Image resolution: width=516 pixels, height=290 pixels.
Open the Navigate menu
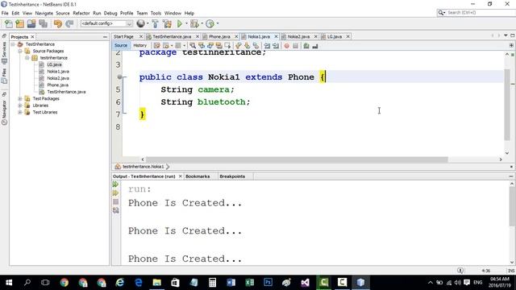[44, 13]
